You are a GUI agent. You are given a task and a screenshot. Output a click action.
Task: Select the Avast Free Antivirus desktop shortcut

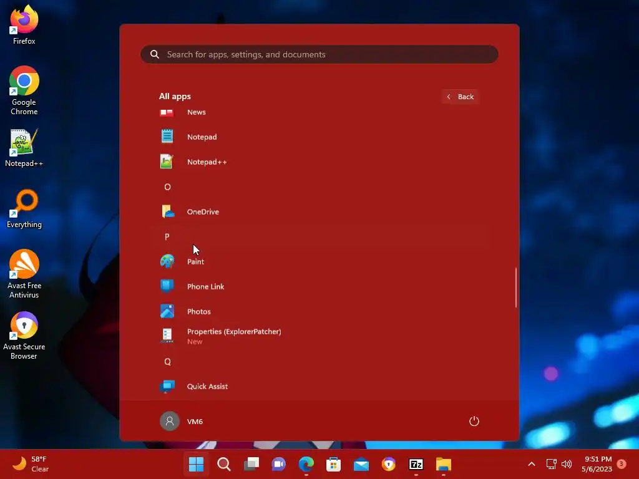click(x=24, y=274)
